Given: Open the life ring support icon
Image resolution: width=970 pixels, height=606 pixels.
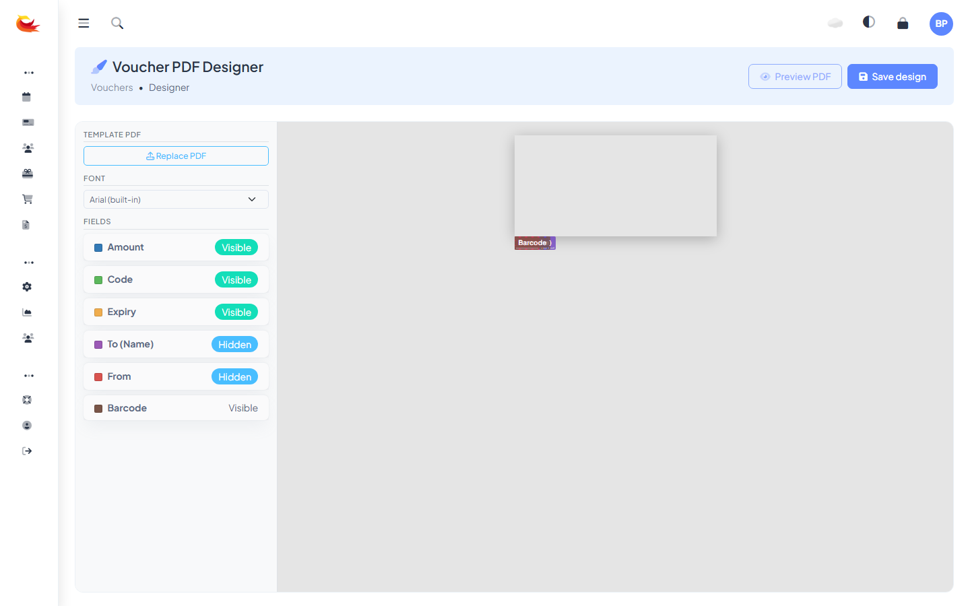Looking at the screenshot, I should 27,400.
